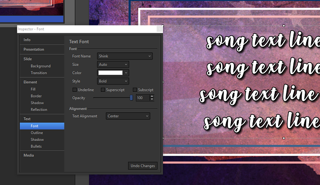This screenshot has width=320, height=185.
Task: Open Slide Background settings
Action: click(40, 66)
